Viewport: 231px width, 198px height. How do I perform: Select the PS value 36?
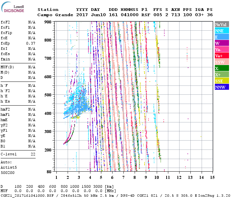pos(210,15)
